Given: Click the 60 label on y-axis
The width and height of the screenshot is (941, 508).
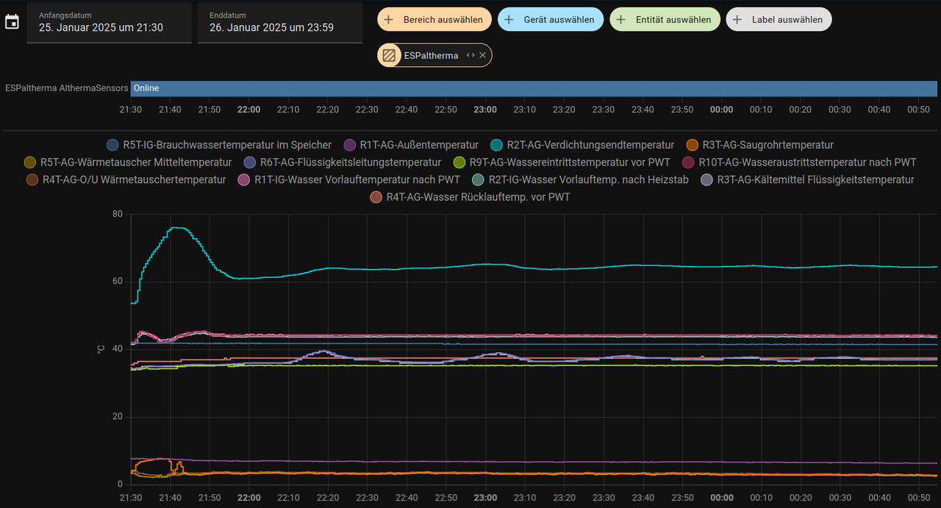Looking at the screenshot, I should point(118,282).
